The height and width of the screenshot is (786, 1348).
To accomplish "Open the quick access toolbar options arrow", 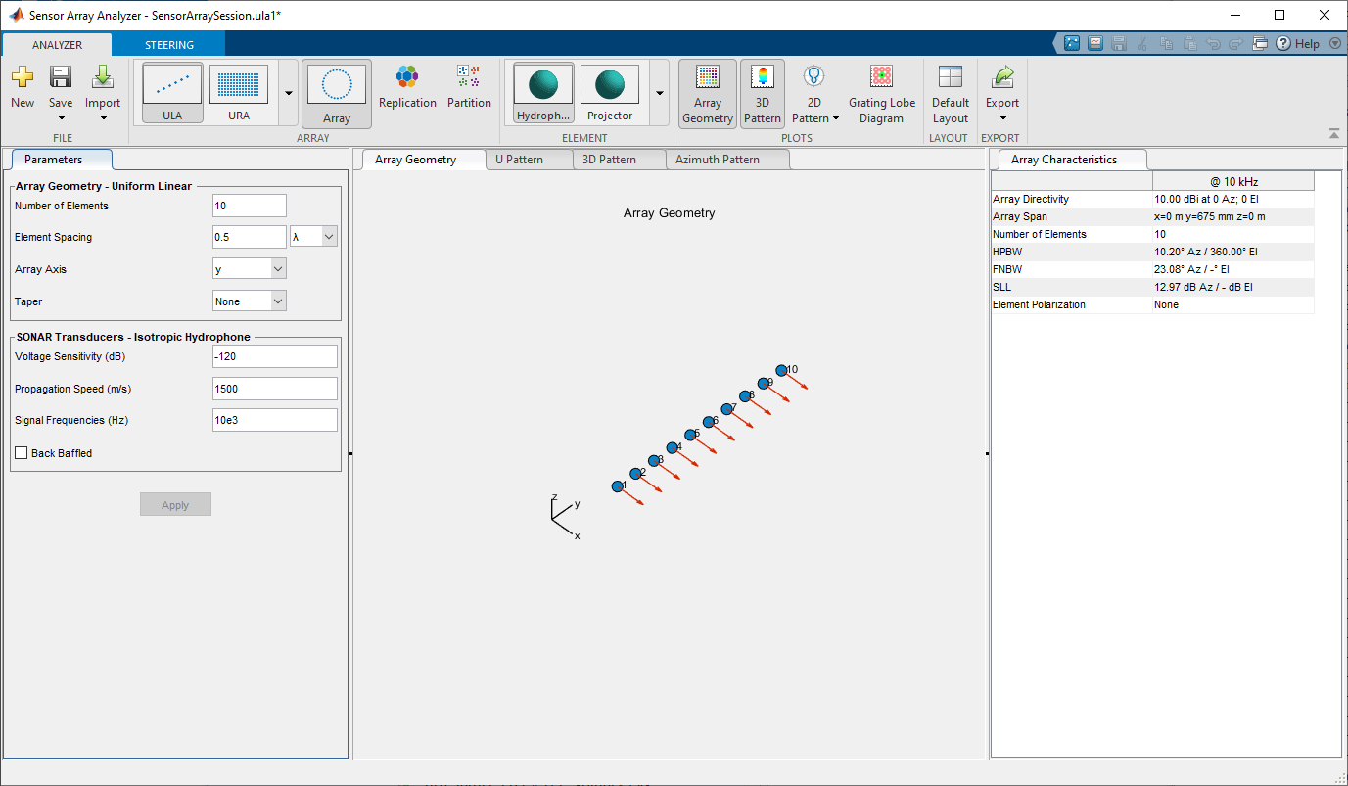I will coord(1335,44).
